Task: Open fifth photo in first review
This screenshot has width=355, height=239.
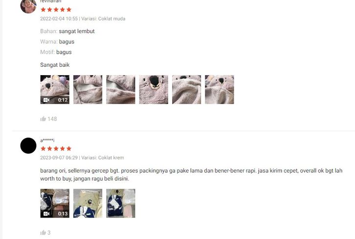Action: tap(187, 89)
